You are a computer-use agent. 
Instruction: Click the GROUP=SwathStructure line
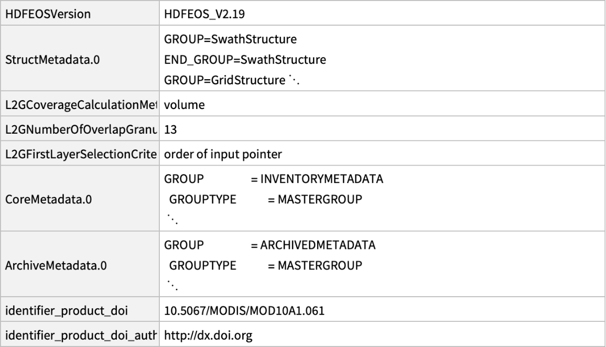pyautogui.click(x=231, y=40)
